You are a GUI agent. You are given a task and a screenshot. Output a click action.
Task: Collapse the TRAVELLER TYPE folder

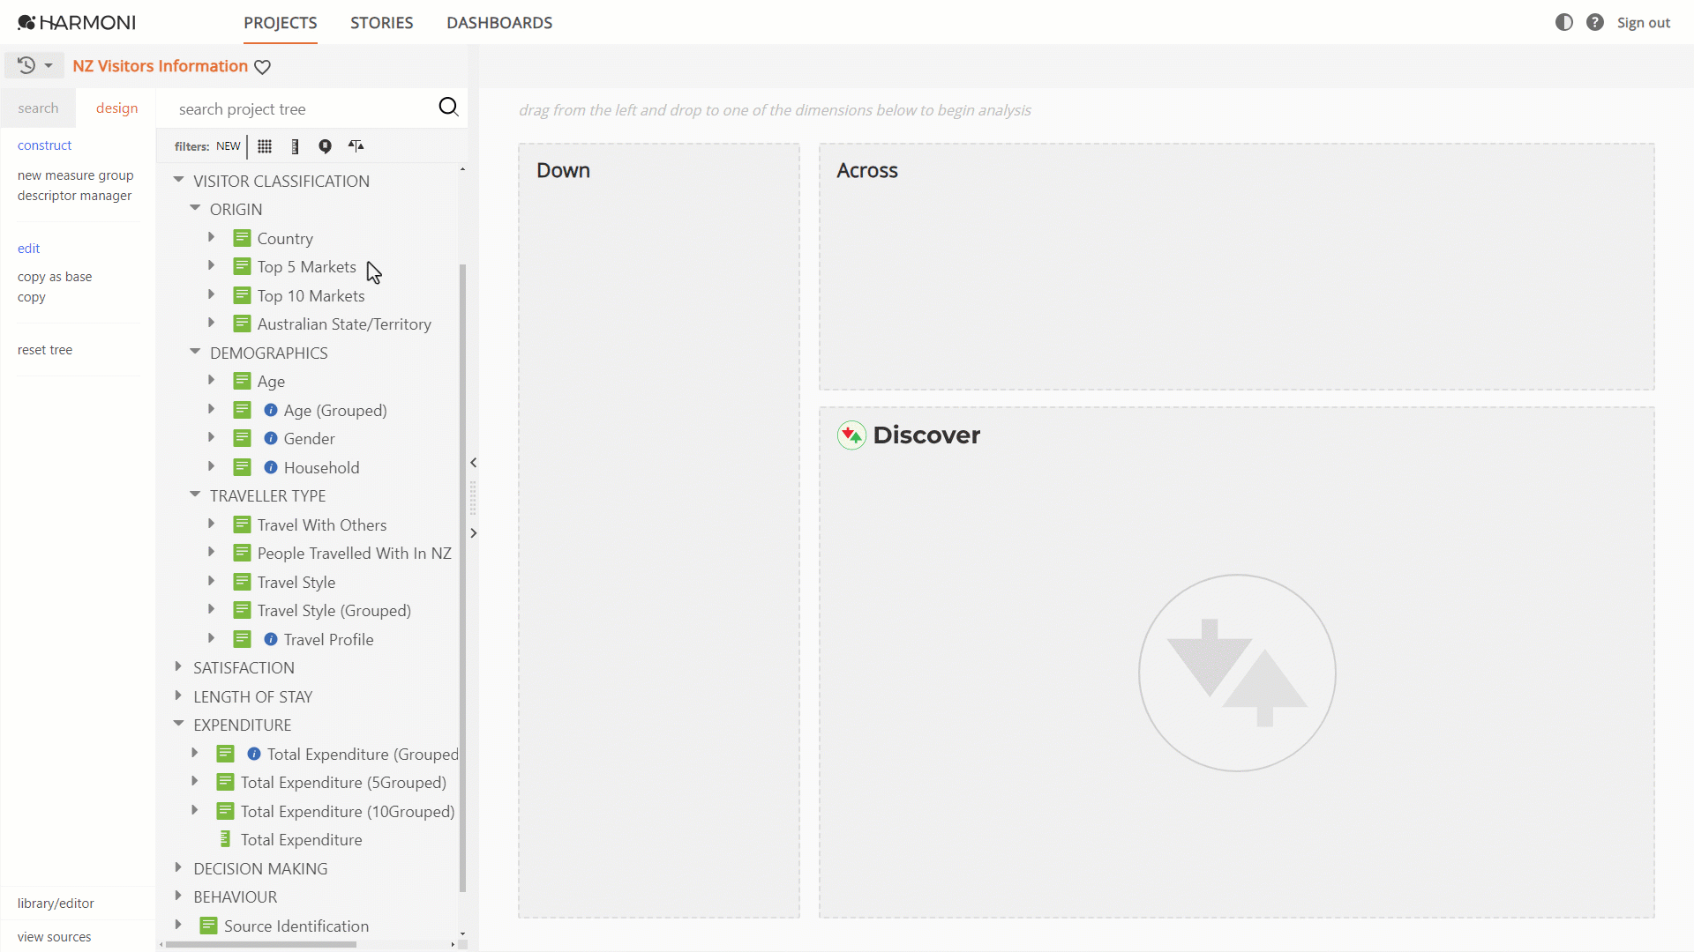[x=195, y=495]
